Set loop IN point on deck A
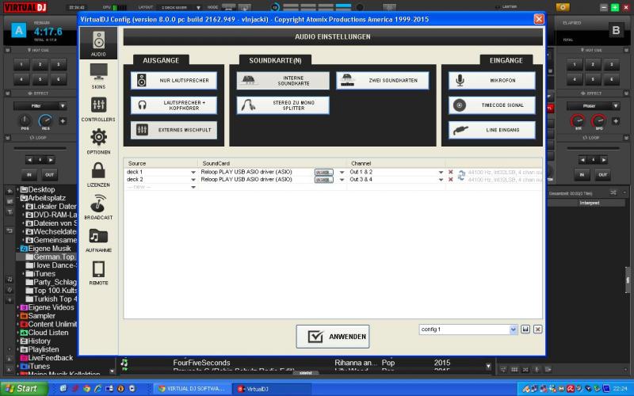 pos(29,175)
